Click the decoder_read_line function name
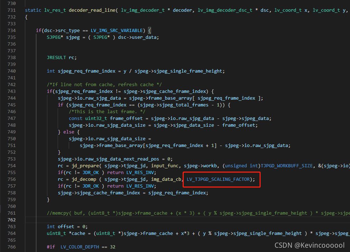 (x=92, y=10)
